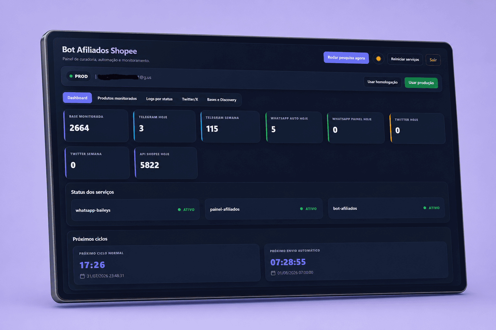Screen dimensions: 496x330
Task: Select whatsapp-baileys service row
Action: (x=135, y=210)
